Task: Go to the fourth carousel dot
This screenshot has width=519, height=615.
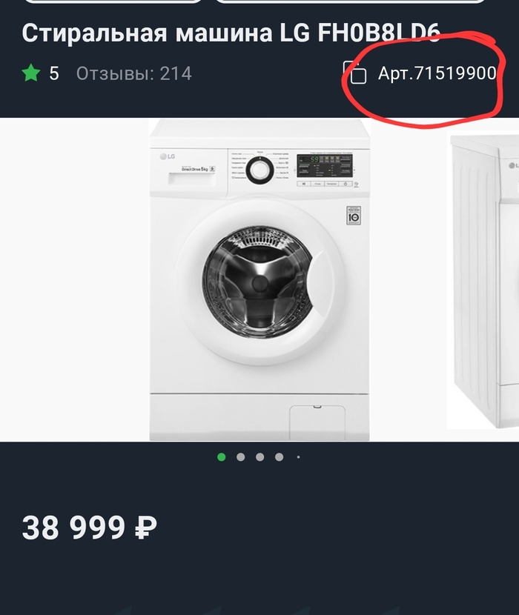Action: click(279, 457)
